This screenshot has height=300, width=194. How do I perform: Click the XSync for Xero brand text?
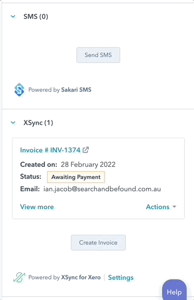point(81,277)
